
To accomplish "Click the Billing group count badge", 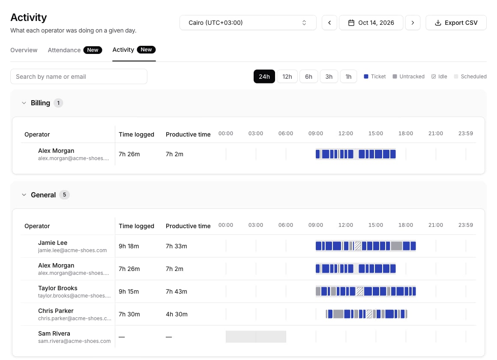I will [58, 103].
